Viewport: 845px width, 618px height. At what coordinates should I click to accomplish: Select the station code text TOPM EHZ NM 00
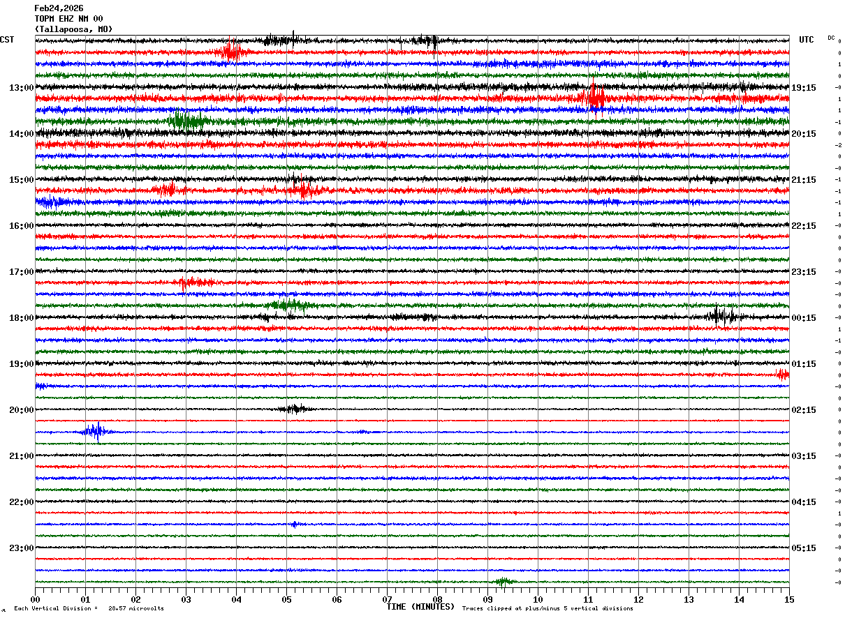tap(68, 19)
